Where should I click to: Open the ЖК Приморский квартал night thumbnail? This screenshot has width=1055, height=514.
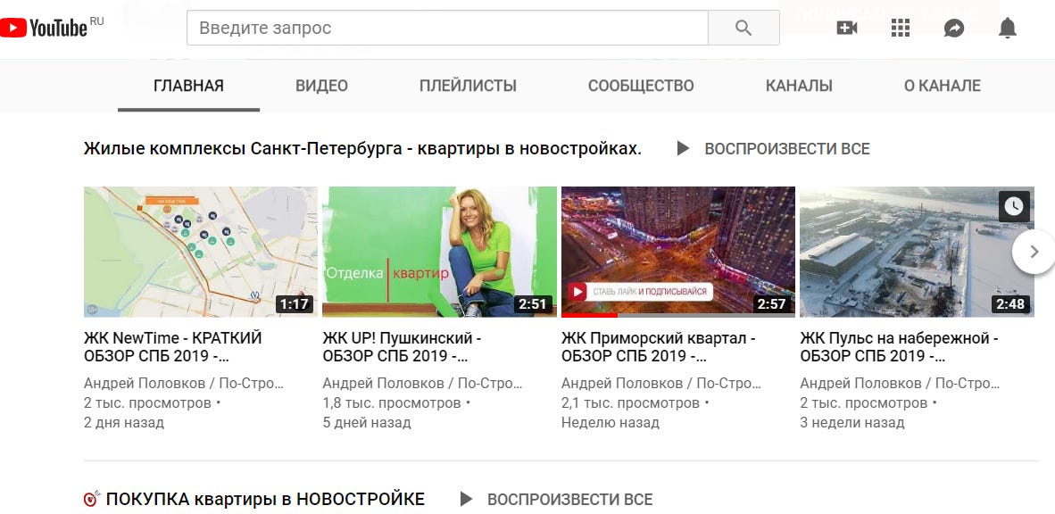[x=678, y=252]
